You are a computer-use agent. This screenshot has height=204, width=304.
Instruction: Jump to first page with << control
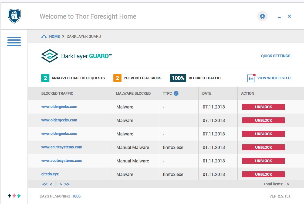tap(45, 184)
